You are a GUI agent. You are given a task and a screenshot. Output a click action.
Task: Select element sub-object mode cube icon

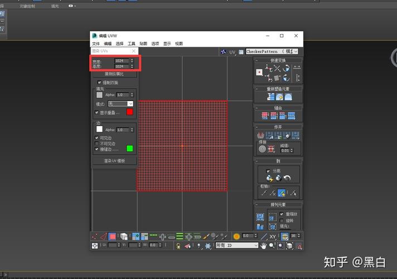click(124, 237)
